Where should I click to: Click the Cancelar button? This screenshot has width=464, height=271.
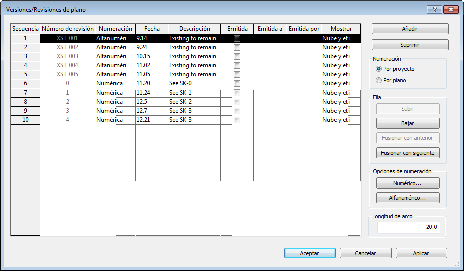(x=366, y=253)
